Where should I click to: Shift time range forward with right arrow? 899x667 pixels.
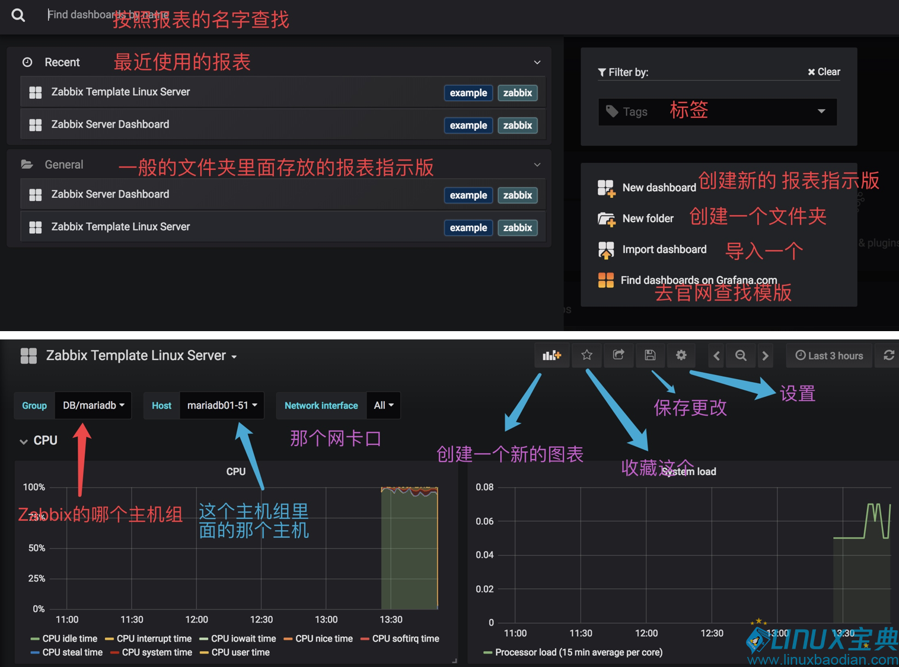pos(766,355)
